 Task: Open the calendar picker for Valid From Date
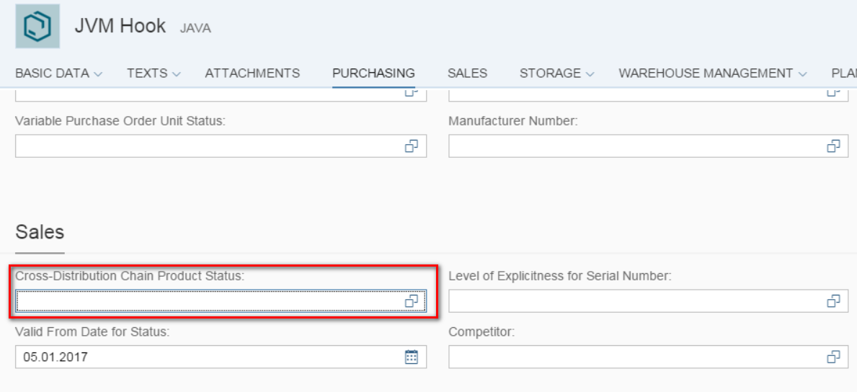click(x=411, y=357)
